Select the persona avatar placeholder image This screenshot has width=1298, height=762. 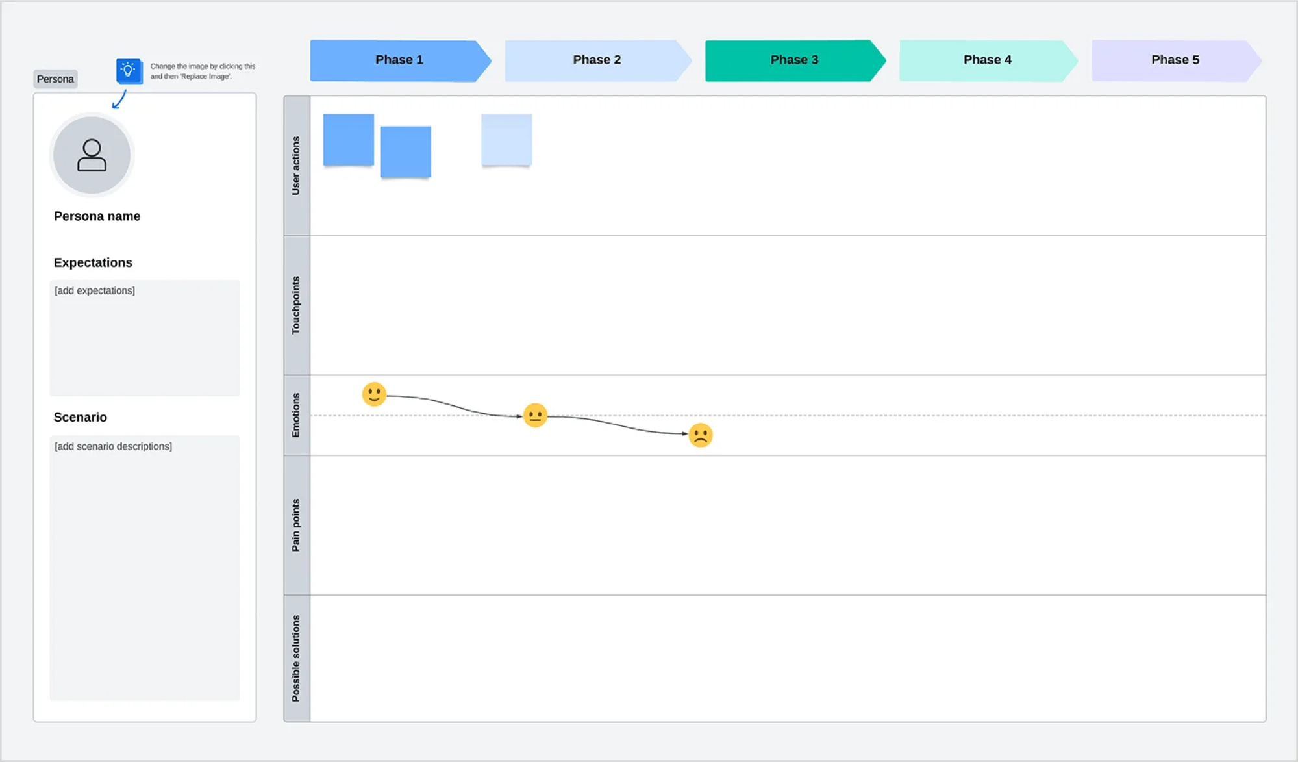(92, 155)
